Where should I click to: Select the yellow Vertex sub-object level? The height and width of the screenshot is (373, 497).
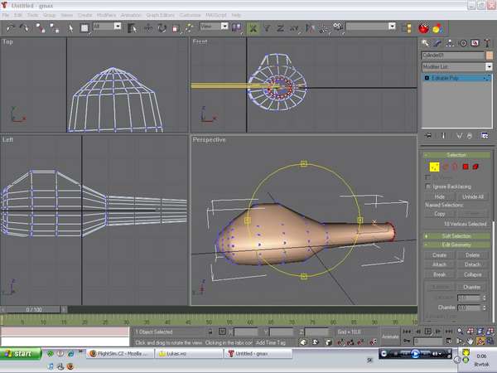[x=434, y=167]
